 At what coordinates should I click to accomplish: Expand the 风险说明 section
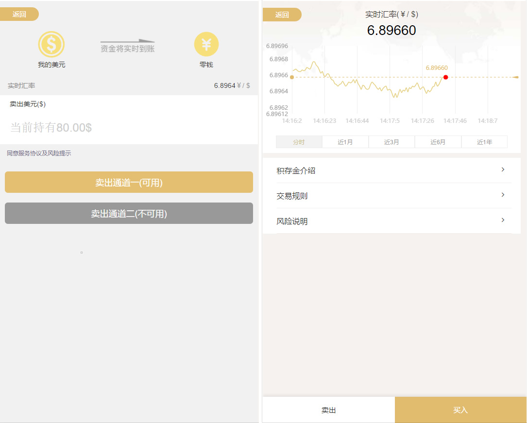(394, 220)
